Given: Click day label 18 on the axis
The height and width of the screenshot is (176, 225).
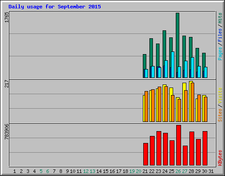Looking at the screenshot, I should click(x=125, y=171).
